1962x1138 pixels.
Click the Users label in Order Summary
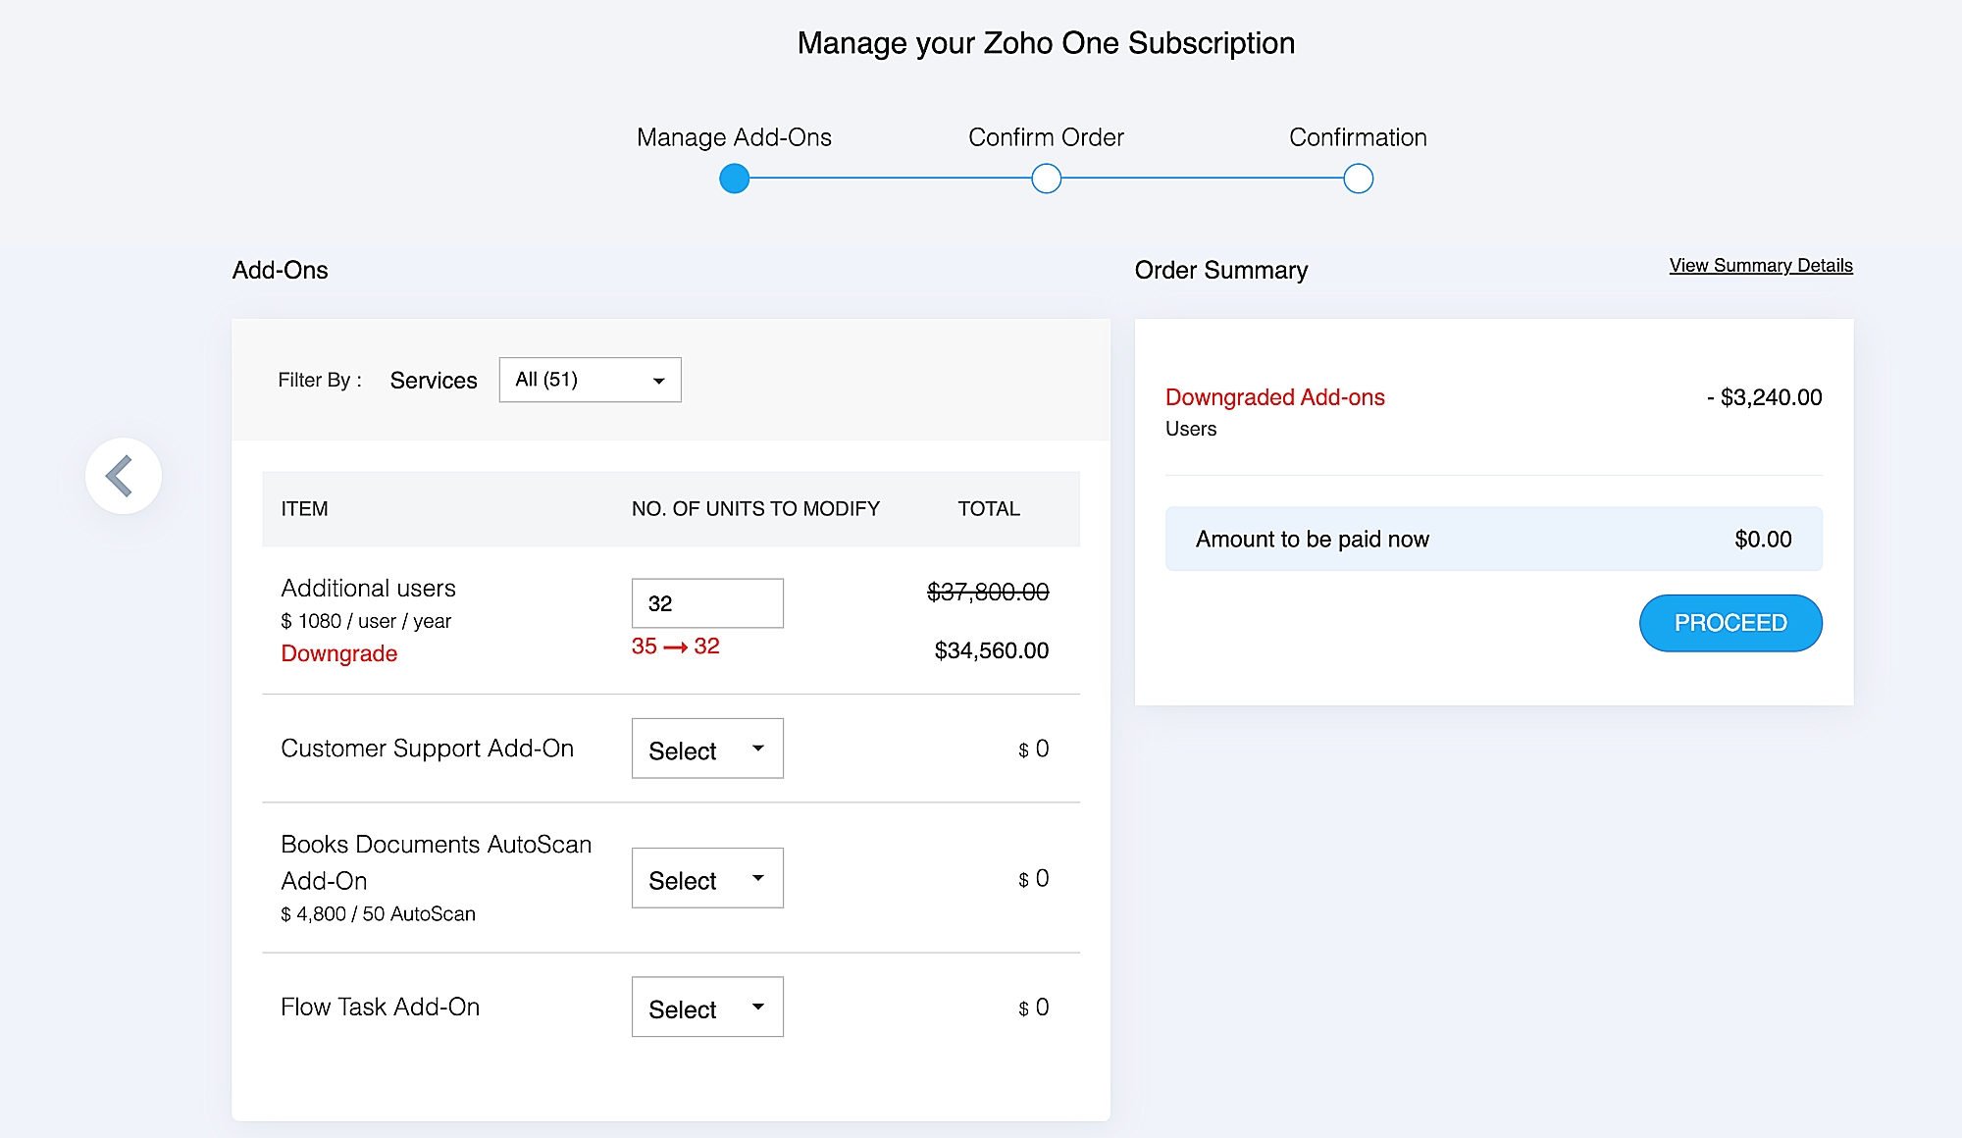pos(1191,429)
